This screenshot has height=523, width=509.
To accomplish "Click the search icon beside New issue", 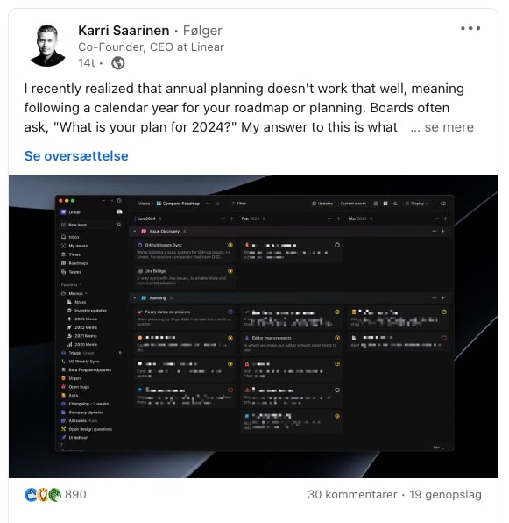I will pos(119,225).
